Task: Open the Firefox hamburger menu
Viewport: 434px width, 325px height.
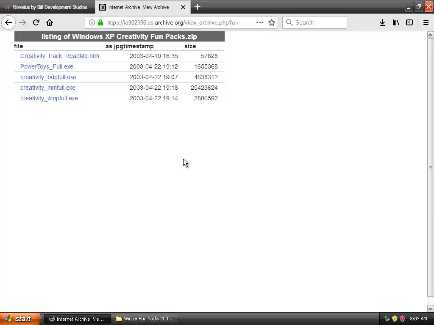Action: (x=426, y=22)
